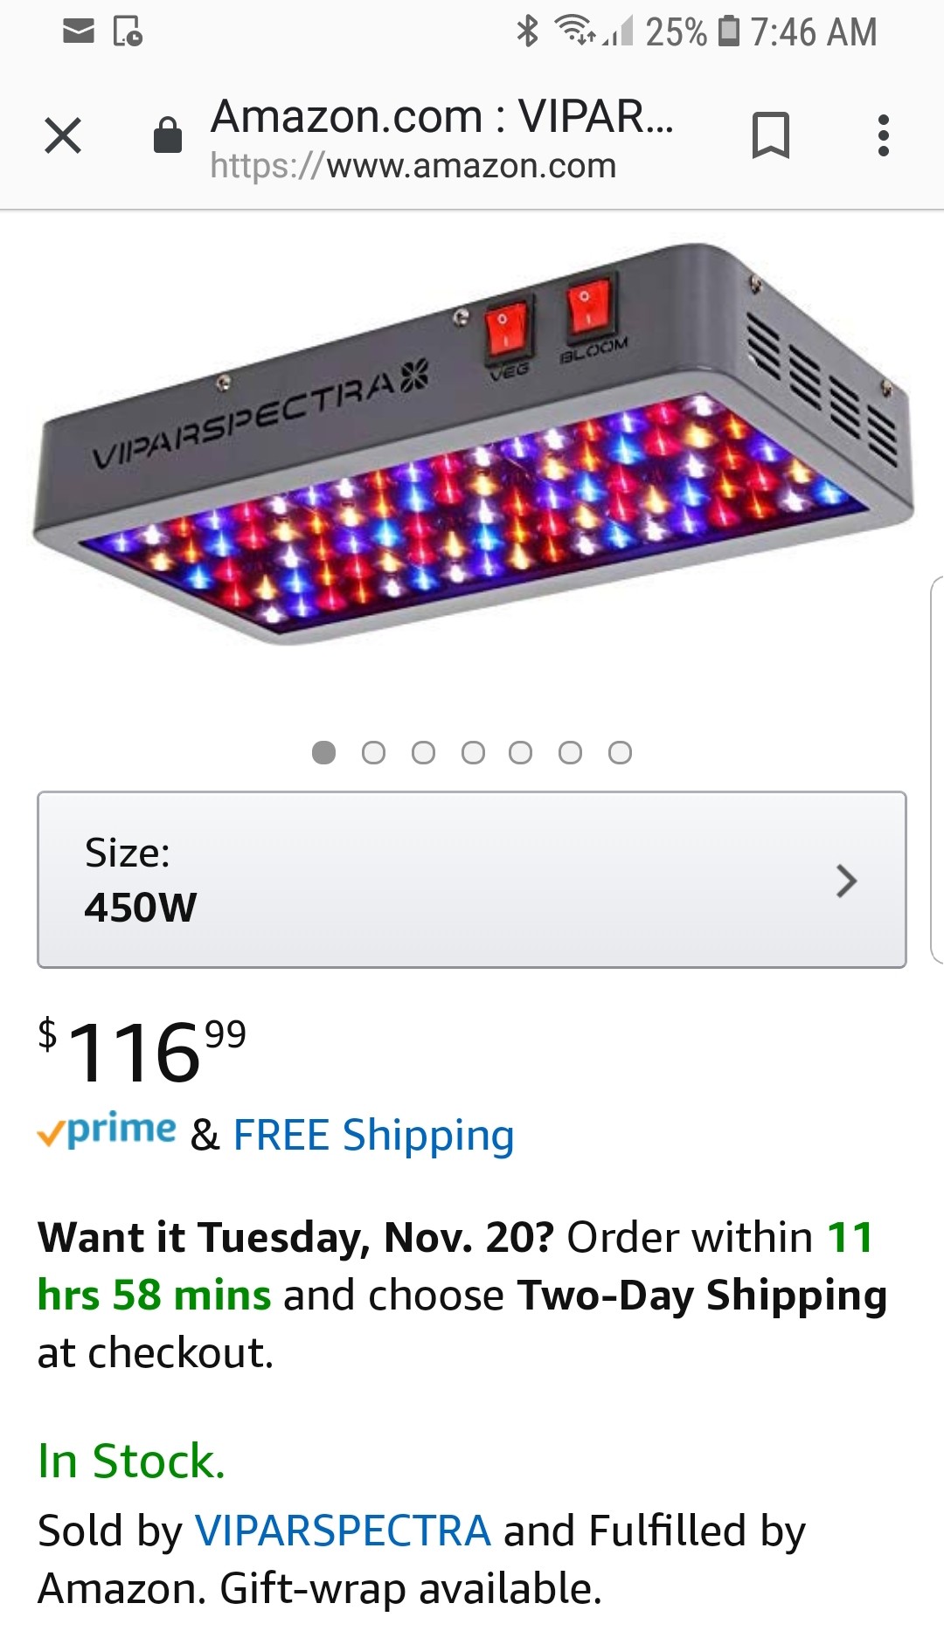This screenshot has height=1631, width=944.
Task: Expand size options via chevron arrow
Action: tap(846, 881)
